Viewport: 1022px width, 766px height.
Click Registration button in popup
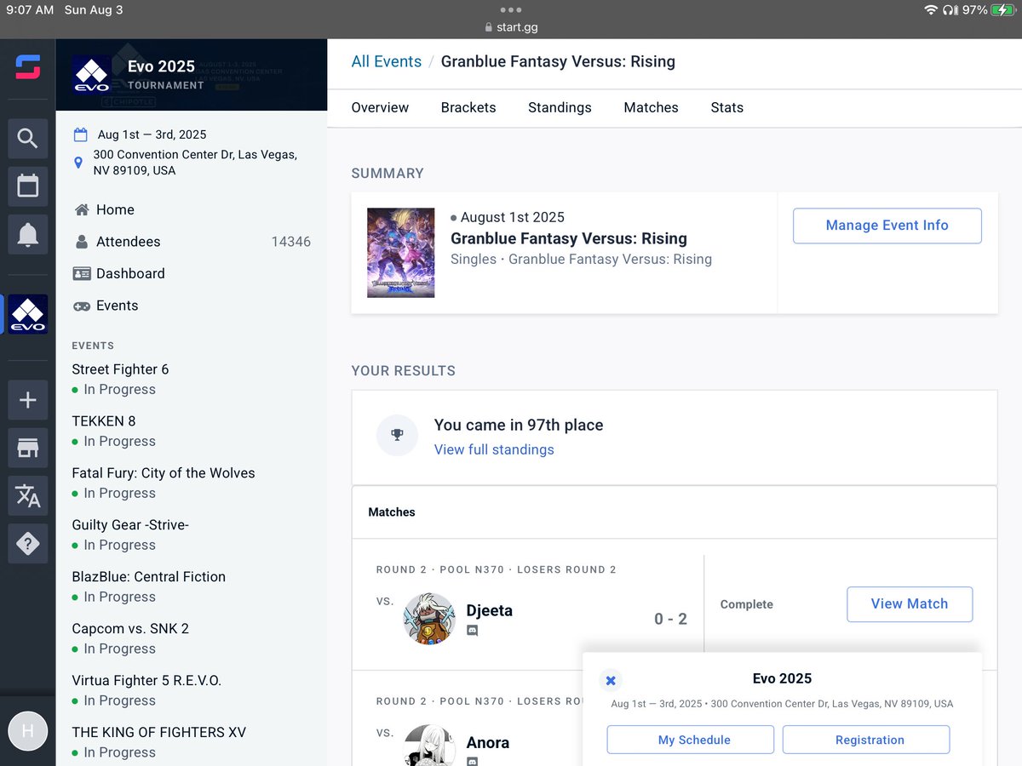[866, 740]
